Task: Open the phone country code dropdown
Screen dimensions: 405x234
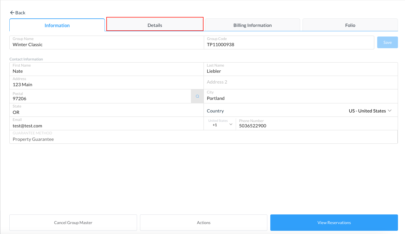Action: (231, 124)
